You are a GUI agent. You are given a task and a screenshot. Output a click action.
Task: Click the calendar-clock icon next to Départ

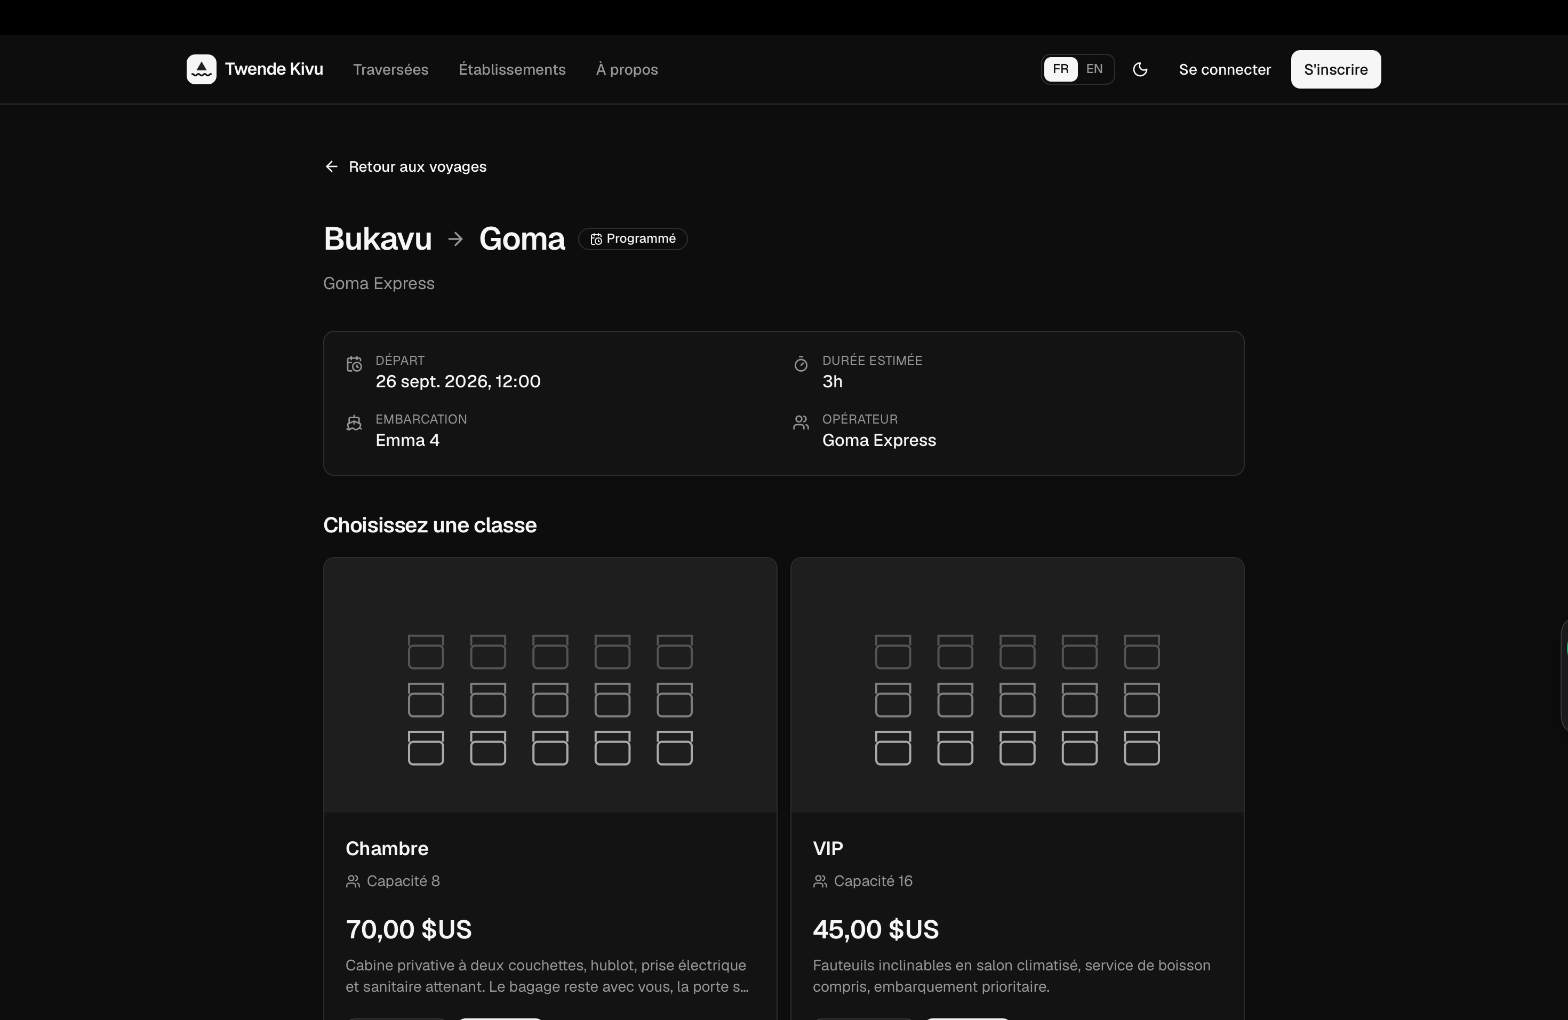[355, 364]
